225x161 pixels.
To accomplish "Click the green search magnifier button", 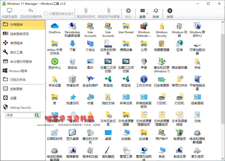I will click(x=37, y=115).
